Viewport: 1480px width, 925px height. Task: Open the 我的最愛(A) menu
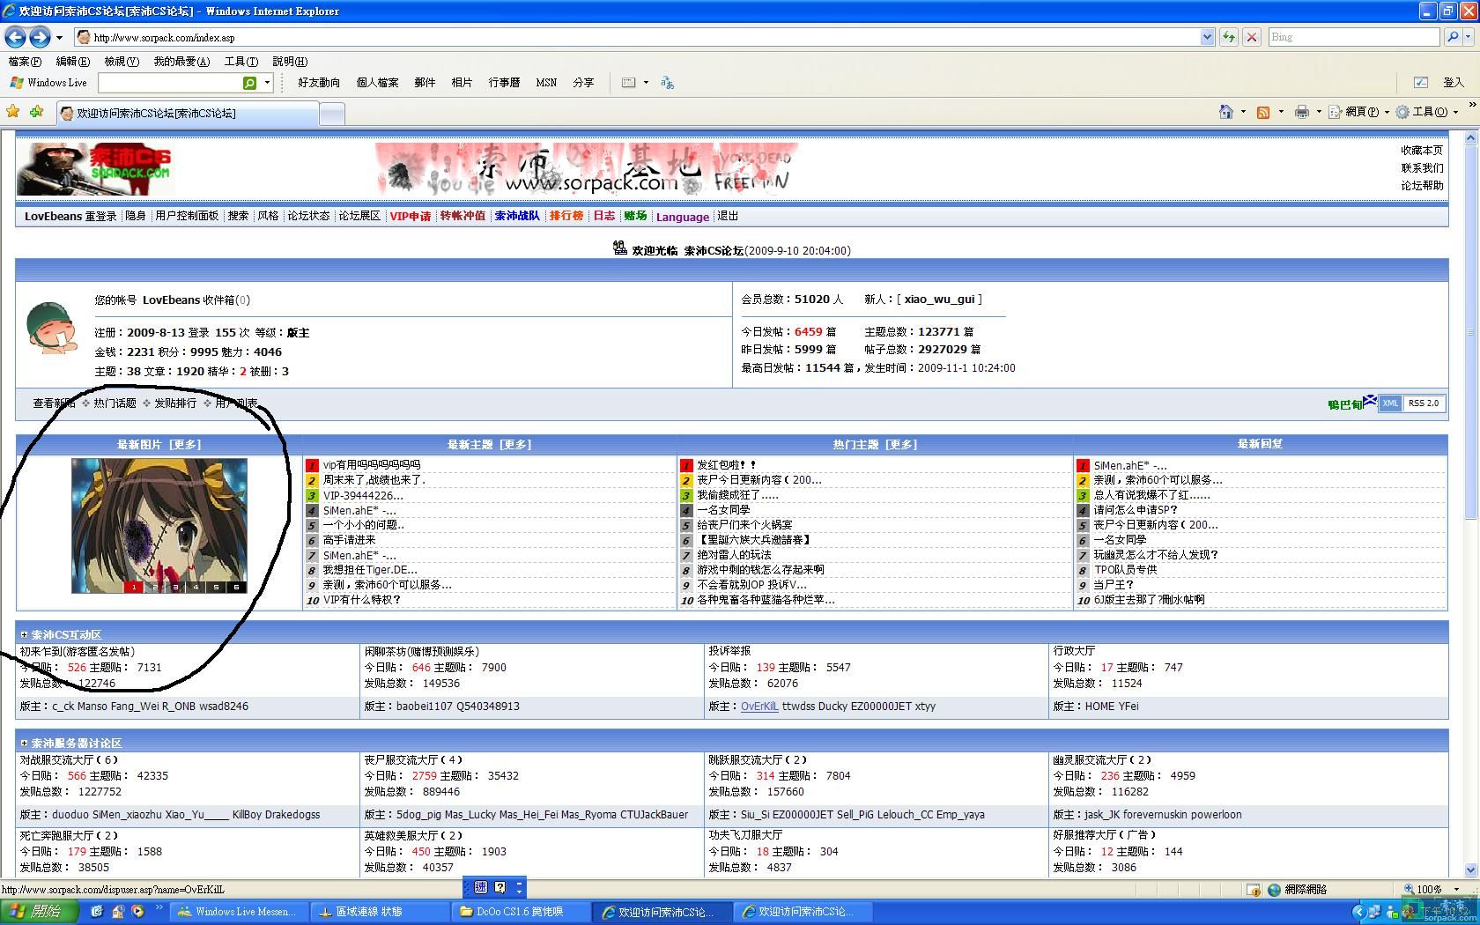pyautogui.click(x=181, y=61)
